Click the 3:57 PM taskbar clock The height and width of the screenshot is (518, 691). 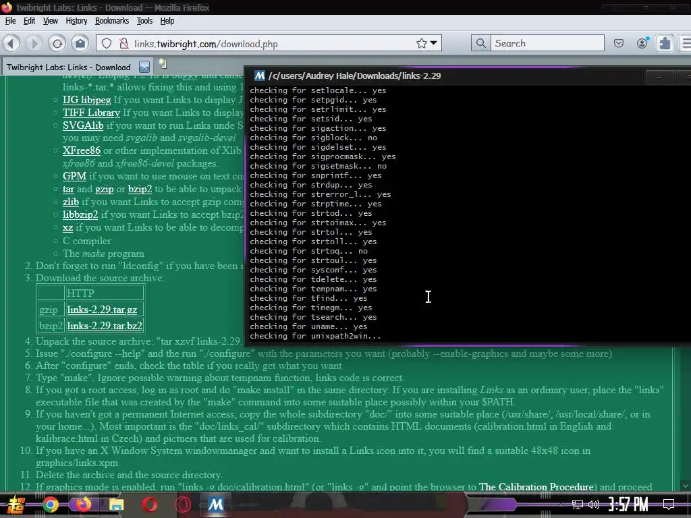click(x=628, y=505)
